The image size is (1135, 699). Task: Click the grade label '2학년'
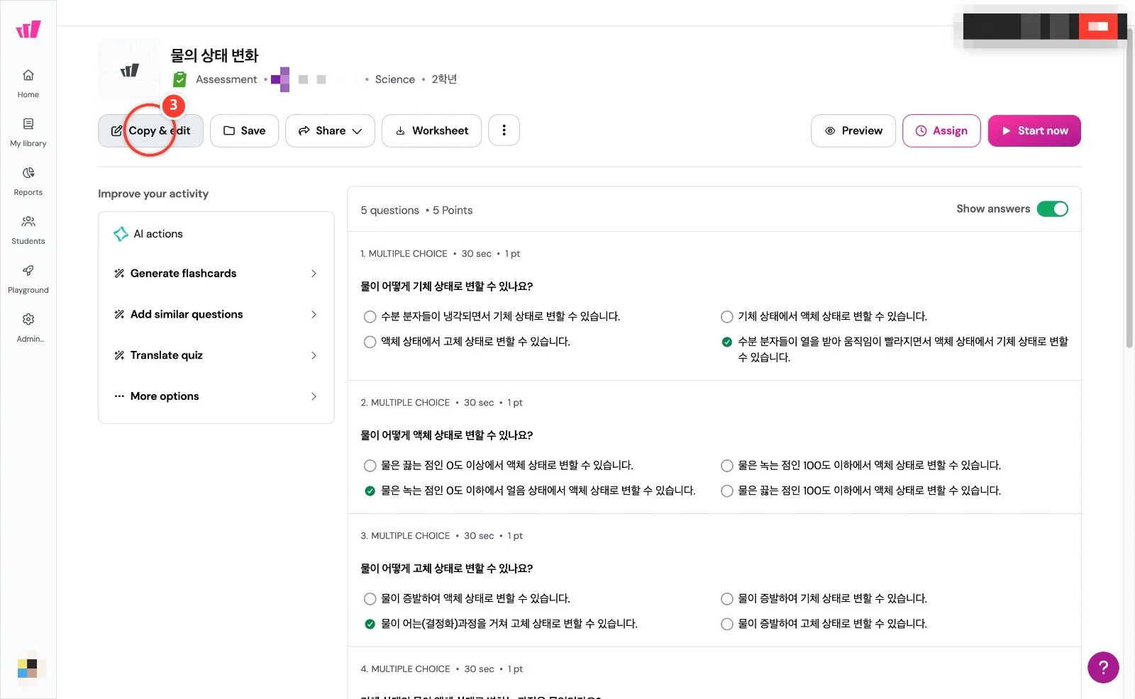pyautogui.click(x=444, y=79)
